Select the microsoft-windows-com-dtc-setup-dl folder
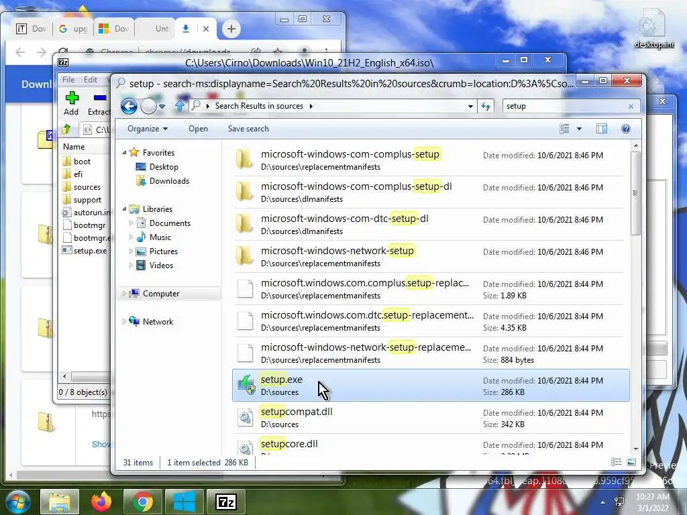This screenshot has width=687, height=515. [429, 225]
